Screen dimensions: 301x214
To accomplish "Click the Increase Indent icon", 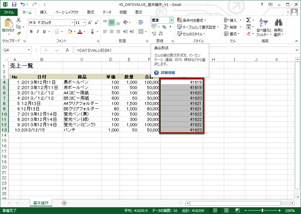I will tap(132, 31).
